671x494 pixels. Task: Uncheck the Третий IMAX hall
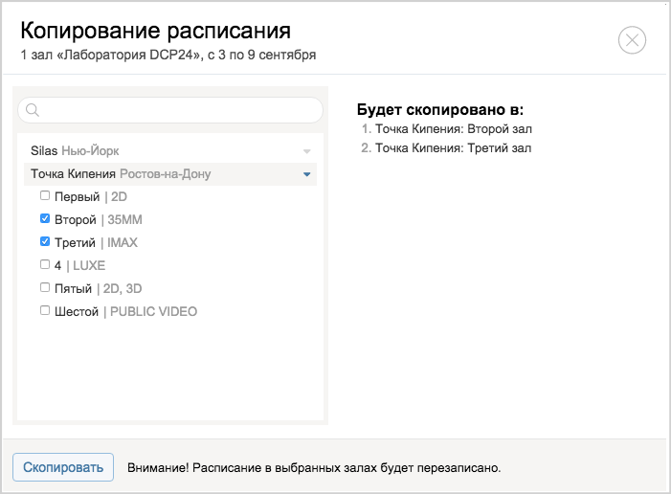[x=45, y=242]
